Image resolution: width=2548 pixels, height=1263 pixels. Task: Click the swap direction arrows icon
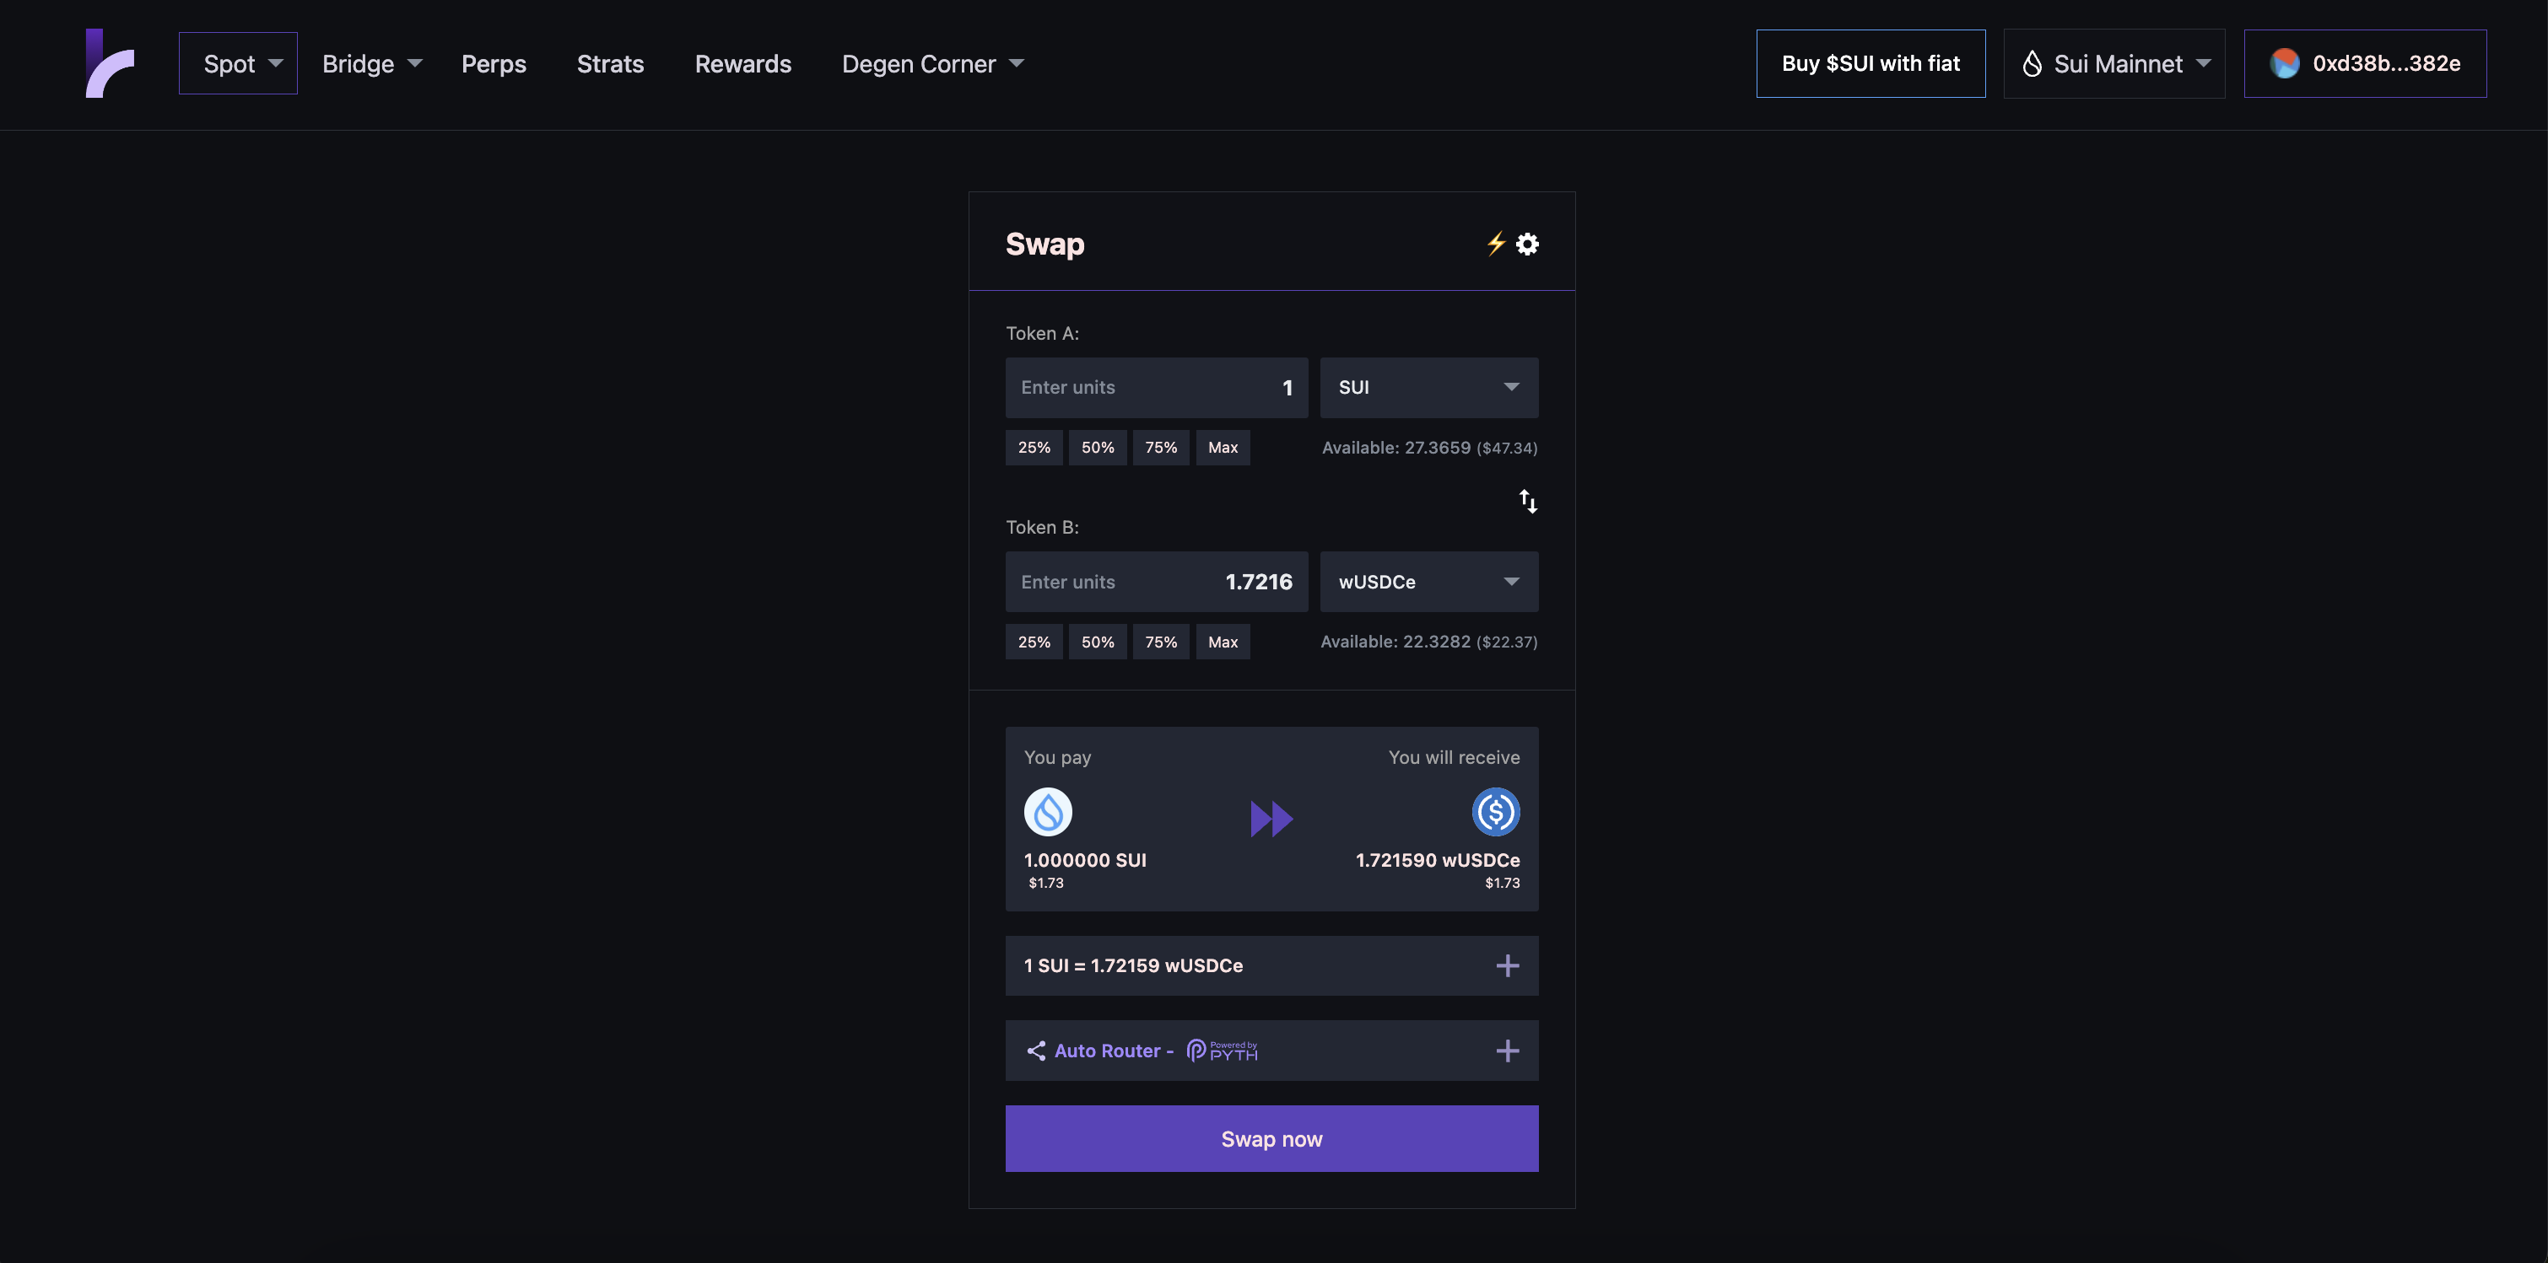(x=1527, y=501)
